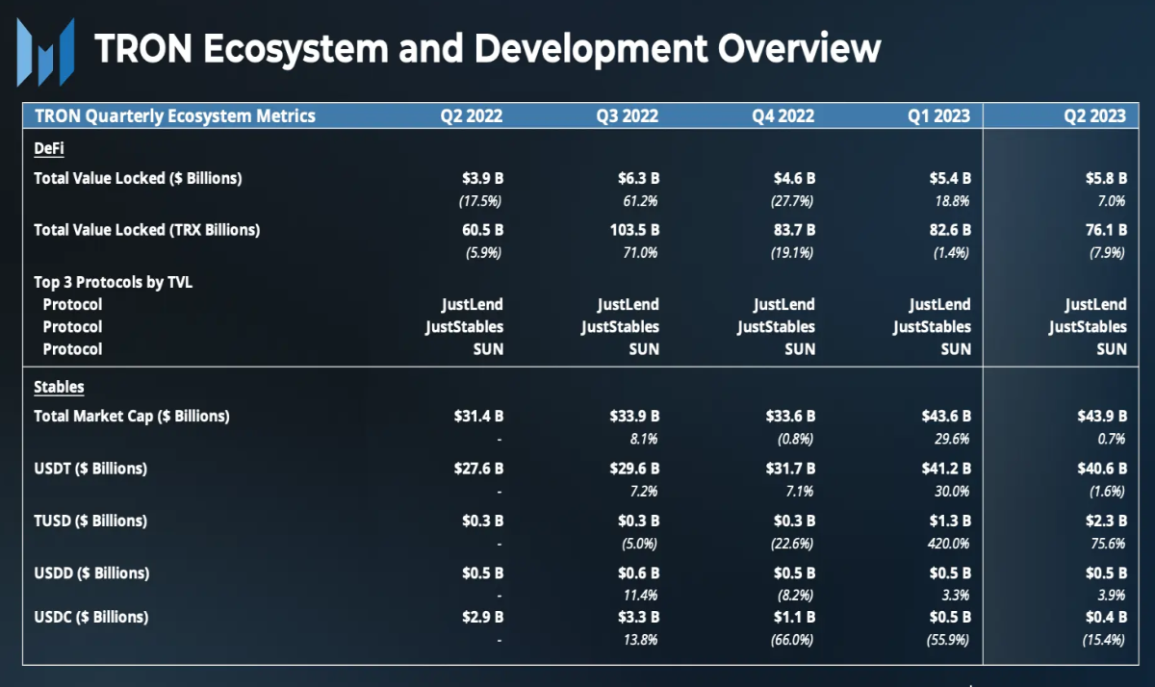Select the Q3 2022 column header
This screenshot has width=1155, height=687.
628,115
